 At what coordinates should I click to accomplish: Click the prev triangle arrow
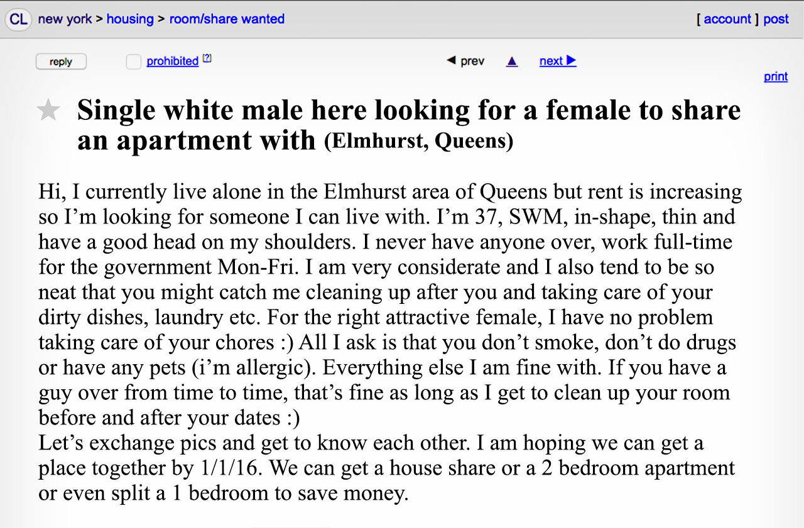pyautogui.click(x=452, y=61)
